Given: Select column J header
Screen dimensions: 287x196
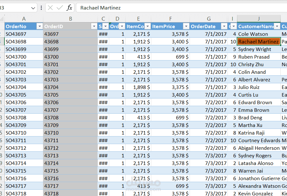Looking at the screenshot, I should [259, 19].
